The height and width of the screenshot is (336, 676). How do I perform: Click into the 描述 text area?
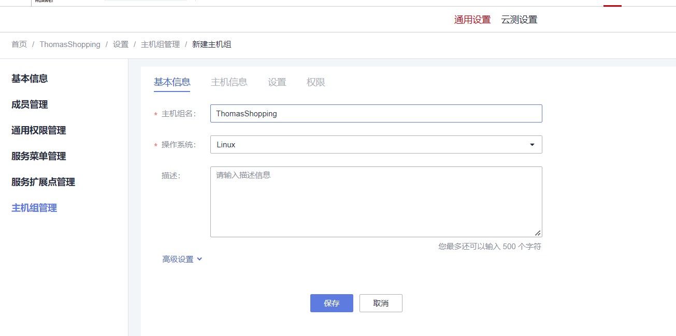coord(376,202)
